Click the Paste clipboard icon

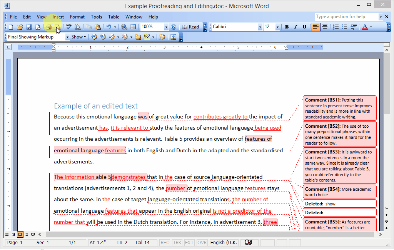[x=98, y=27]
